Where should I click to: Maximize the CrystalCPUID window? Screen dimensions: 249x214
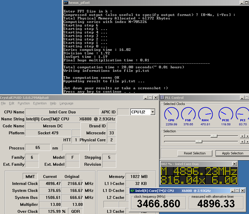151,98
